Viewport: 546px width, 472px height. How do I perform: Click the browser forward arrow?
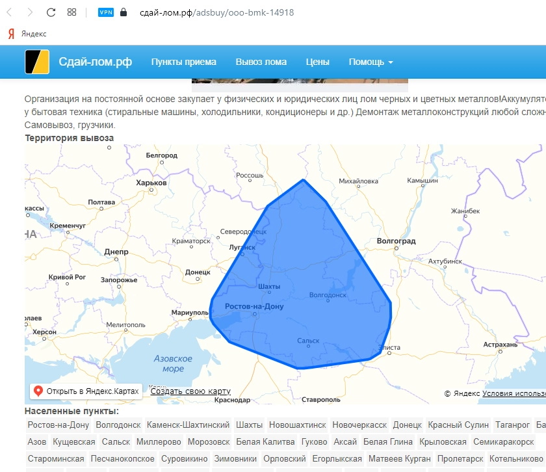tap(31, 12)
